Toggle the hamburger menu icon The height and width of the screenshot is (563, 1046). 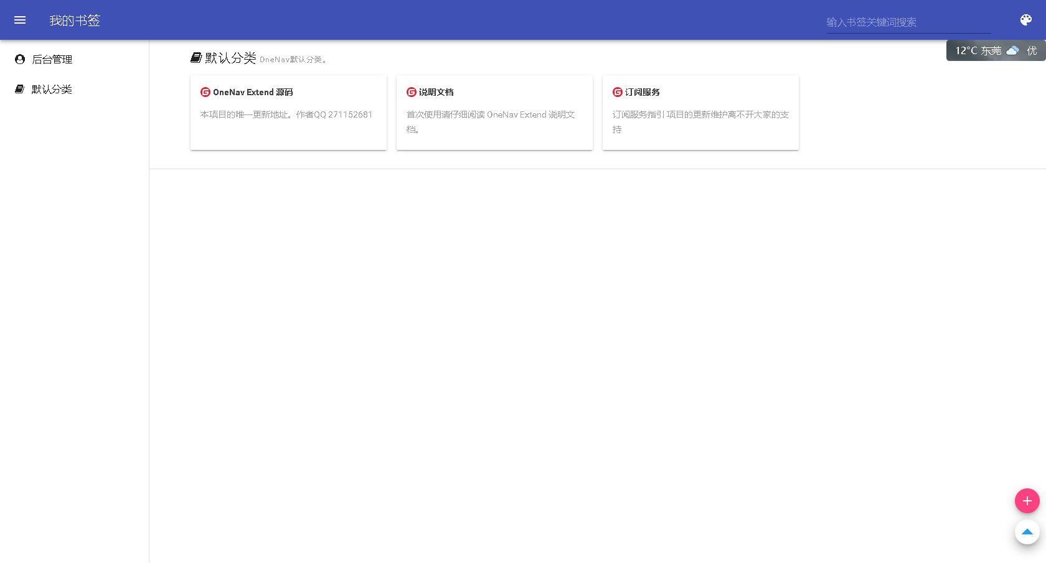point(20,20)
